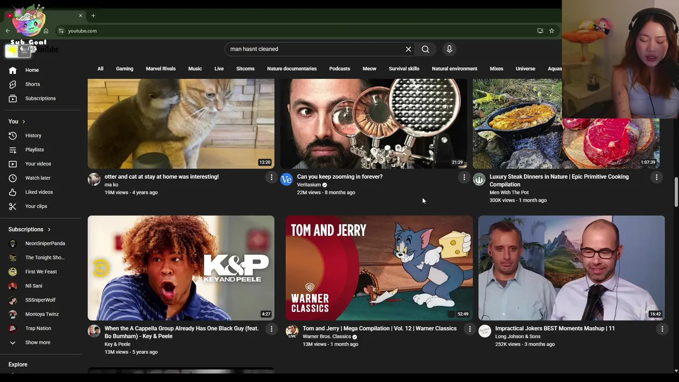Click the install app icon in address bar

point(540,31)
